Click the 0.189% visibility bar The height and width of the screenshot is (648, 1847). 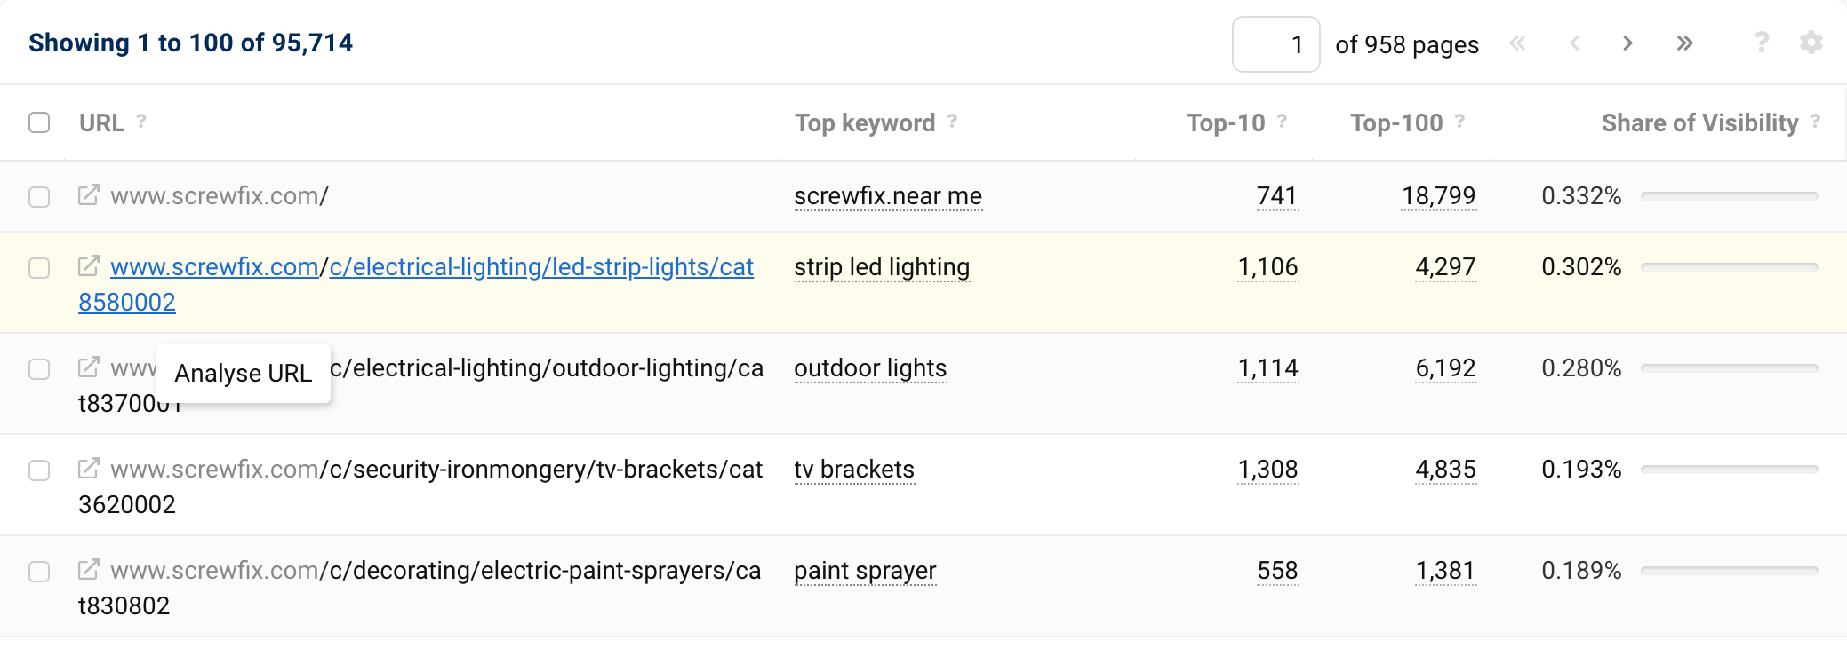(1730, 571)
